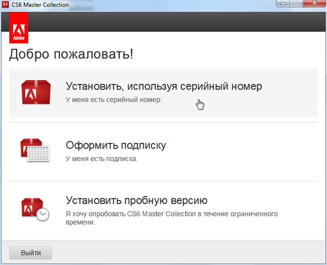The height and width of the screenshot is (265, 327).
Task: Click trial description "Я хочу опробовать CS6 Master Collection"
Action: [x=131, y=214]
